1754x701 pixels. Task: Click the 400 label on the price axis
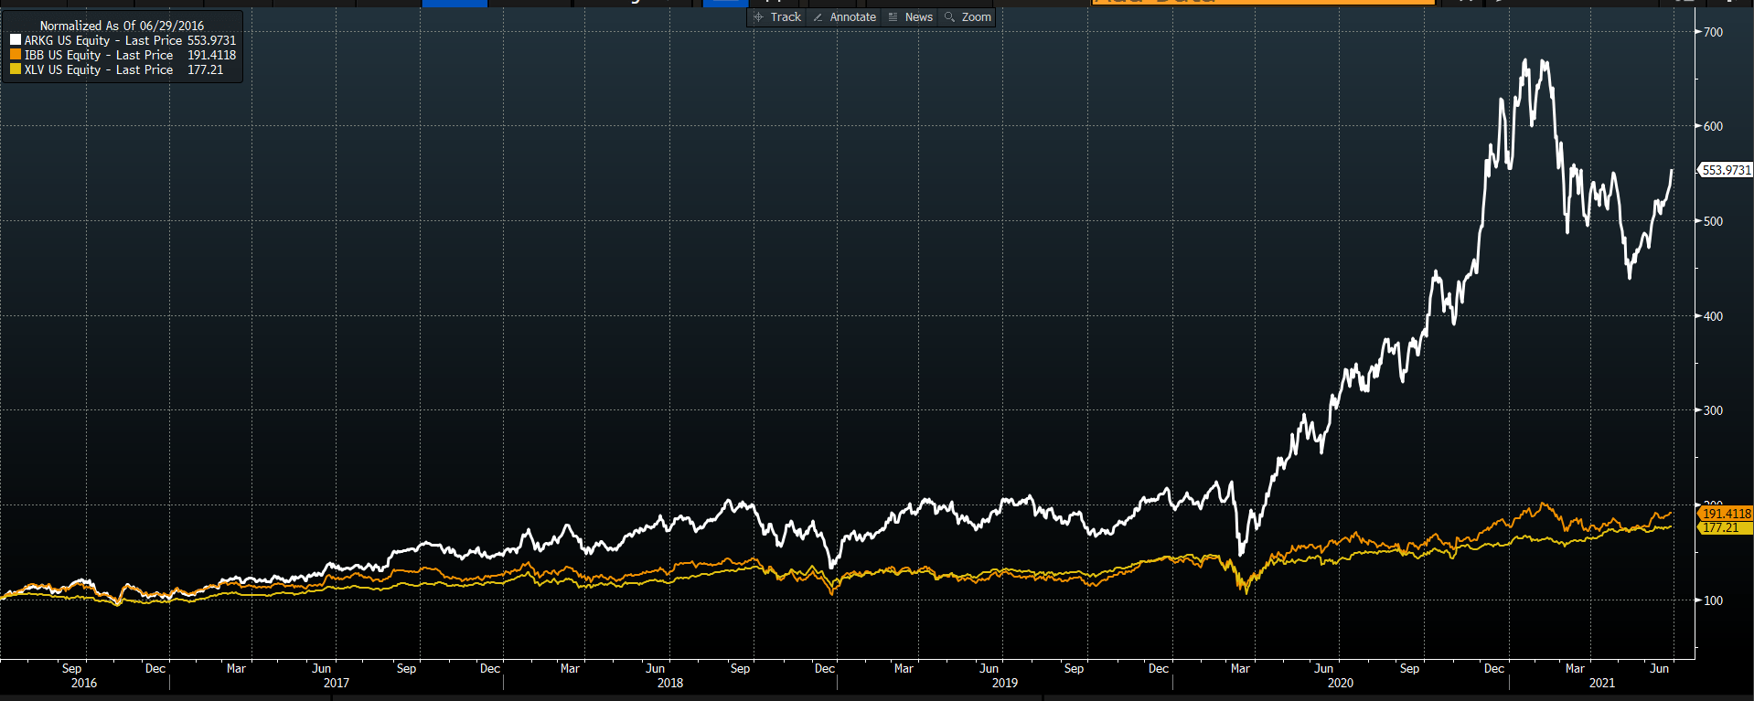(x=1713, y=316)
